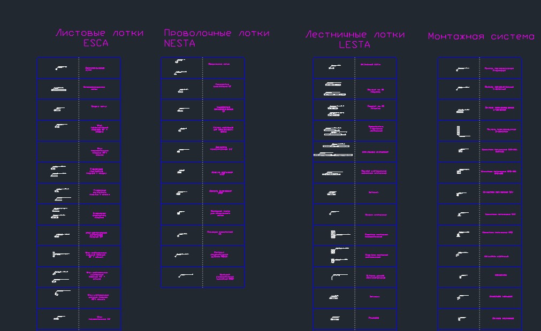
Task: Select the L-shaped bracket symbol in Монтажная система
Action: point(463,132)
